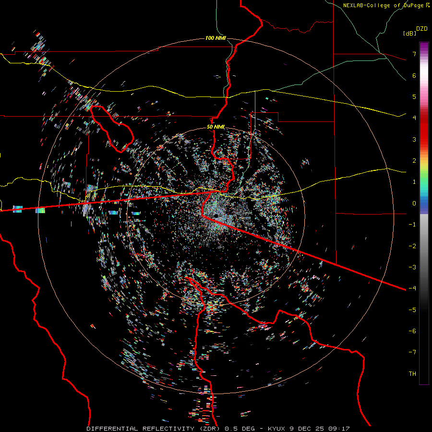This screenshot has height=432, width=432.
Task: Click the -4 legend value
Action: [412, 288]
